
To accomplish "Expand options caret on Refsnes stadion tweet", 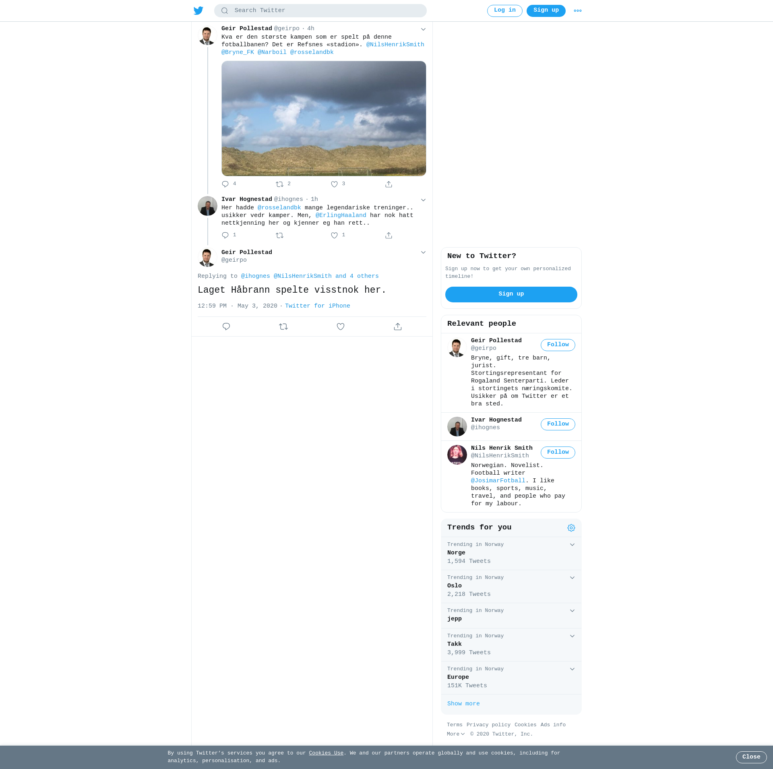I will (x=423, y=29).
